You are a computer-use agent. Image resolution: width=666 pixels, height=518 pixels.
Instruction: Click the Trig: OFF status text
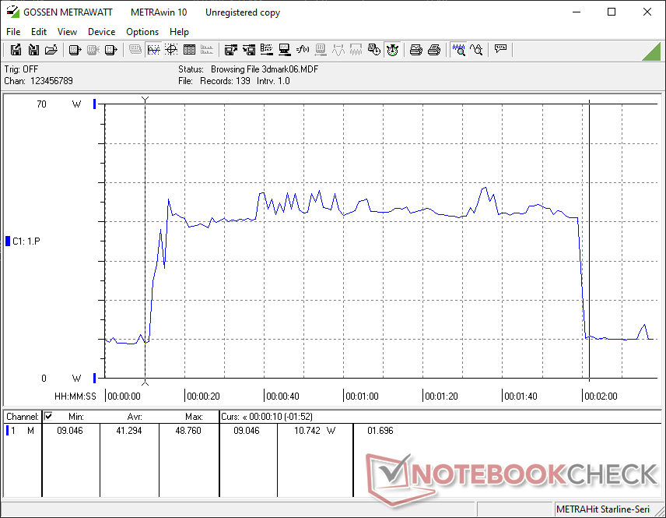click(21, 69)
